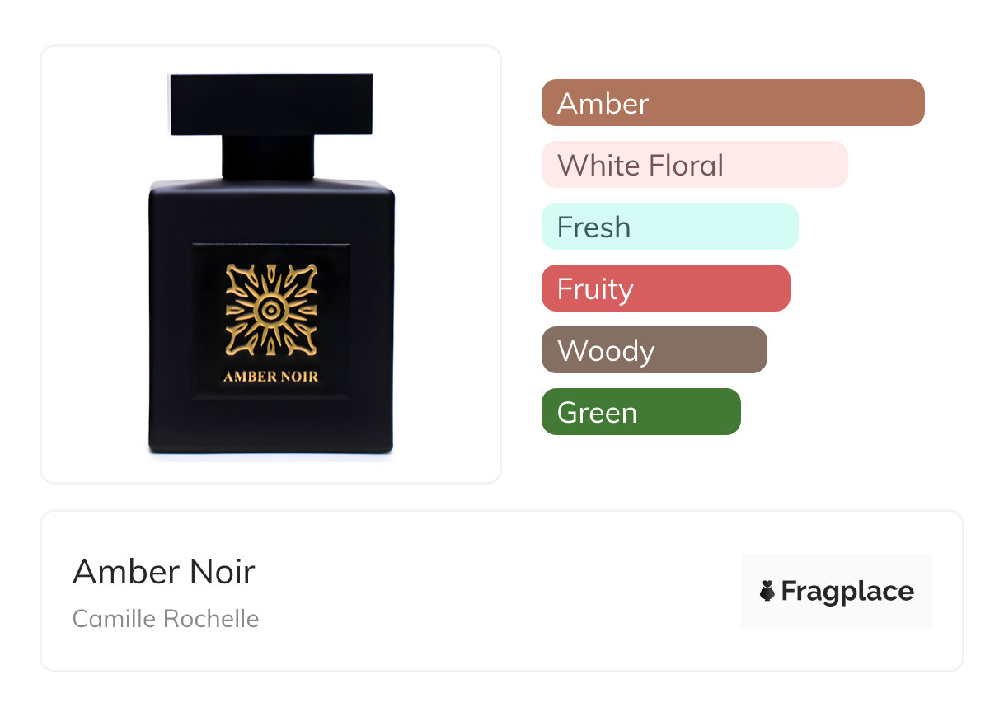Viewport: 1004px width, 712px height.
Task: Pick the Green accord bar
Action: coord(641,412)
